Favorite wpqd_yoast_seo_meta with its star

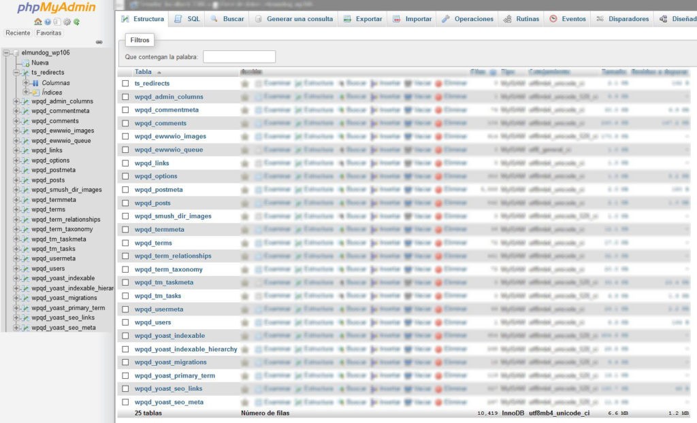pyautogui.click(x=244, y=402)
